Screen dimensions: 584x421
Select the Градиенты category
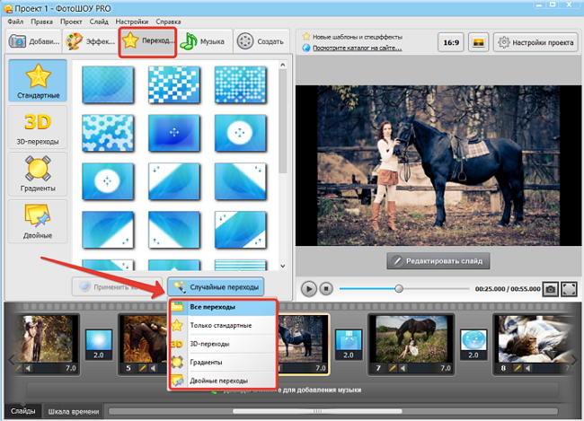tap(38, 174)
